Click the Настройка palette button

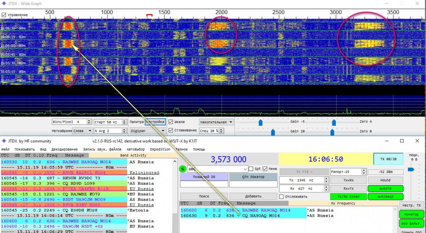(x=155, y=122)
